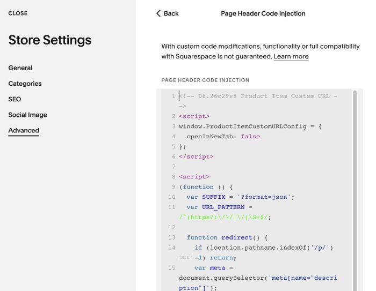Click line number 7 in gutter
The image size is (376, 291).
pos(173,167)
